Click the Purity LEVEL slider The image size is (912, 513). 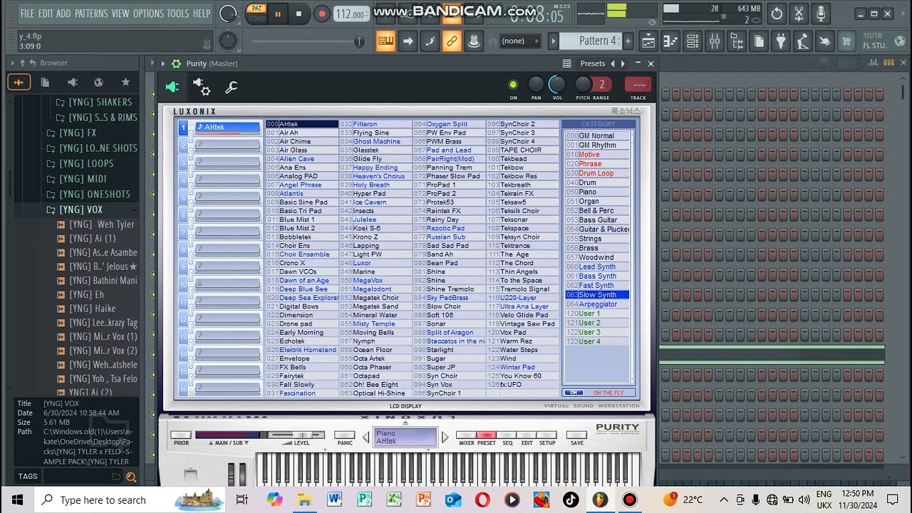point(296,435)
